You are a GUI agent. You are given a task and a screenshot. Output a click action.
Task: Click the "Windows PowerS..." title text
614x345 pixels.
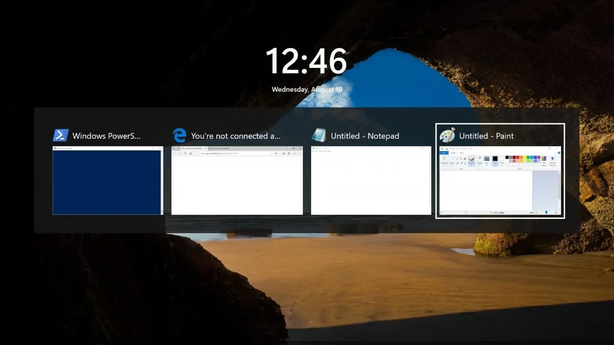(106, 136)
